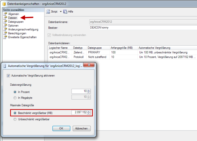Click the Besitzer field DEXCON\ronny
197x141 pixels.
coord(143,28)
